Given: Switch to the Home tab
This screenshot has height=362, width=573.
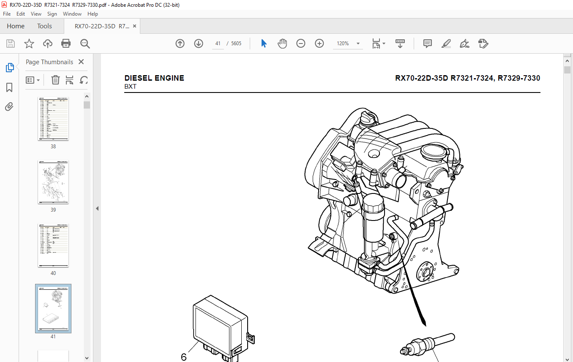Looking at the screenshot, I should click(x=16, y=26).
